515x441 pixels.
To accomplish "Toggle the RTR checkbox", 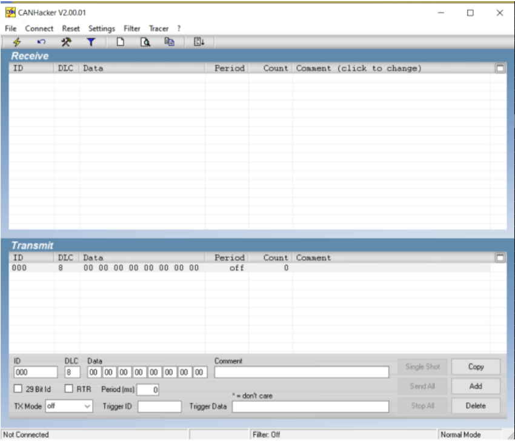I will pos(68,389).
